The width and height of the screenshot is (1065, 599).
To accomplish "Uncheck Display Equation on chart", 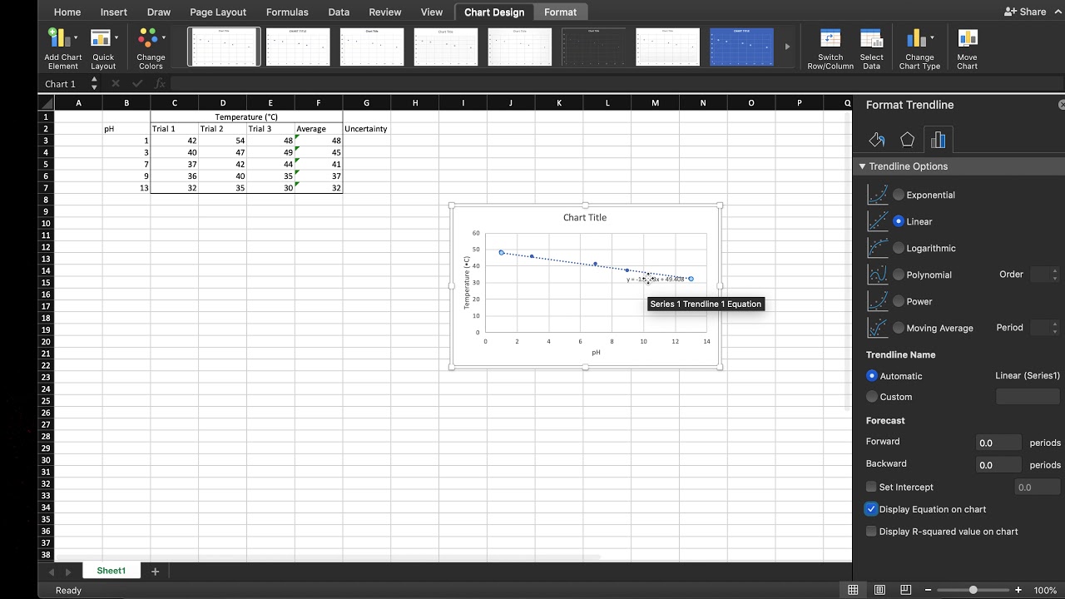I will pyautogui.click(x=871, y=509).
